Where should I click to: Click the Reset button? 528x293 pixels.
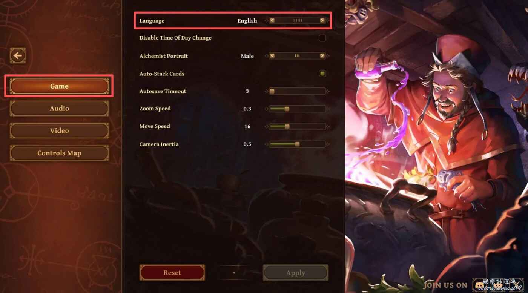coord(172,273)
